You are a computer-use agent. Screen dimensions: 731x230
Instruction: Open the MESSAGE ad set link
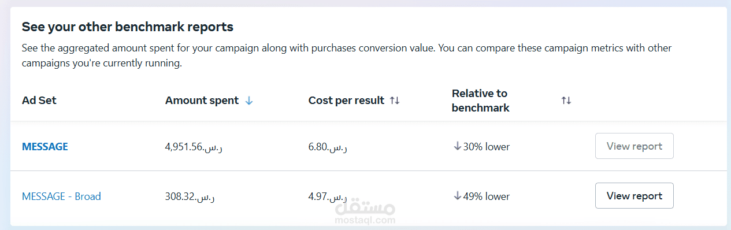click(x=45, y=147)
